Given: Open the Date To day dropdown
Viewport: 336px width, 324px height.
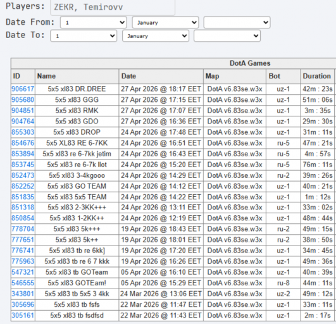Looking at the screenshot, I should [84, 35].
